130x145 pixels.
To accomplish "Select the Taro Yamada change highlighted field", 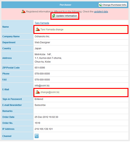I will [81, 29].
